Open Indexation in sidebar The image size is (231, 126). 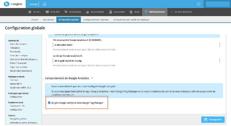pos(15,48)
